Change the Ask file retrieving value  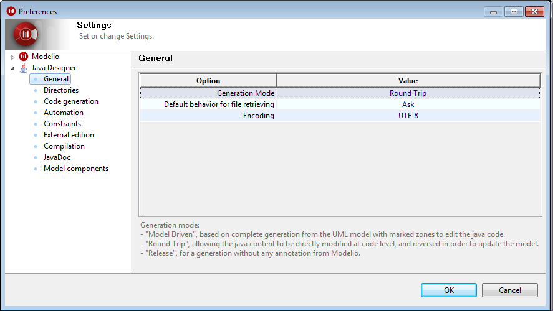408,104
